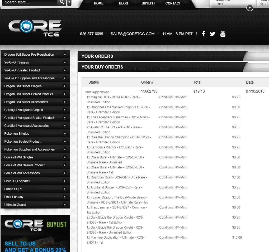Click the store hours 11 AM - 8 PM PST
The width and height of the screenshot is (269, 252).
(177, 34)
